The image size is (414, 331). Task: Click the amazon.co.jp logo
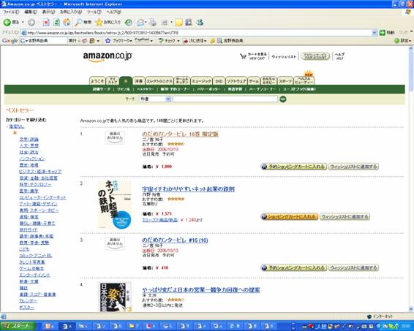coord(108,56)
